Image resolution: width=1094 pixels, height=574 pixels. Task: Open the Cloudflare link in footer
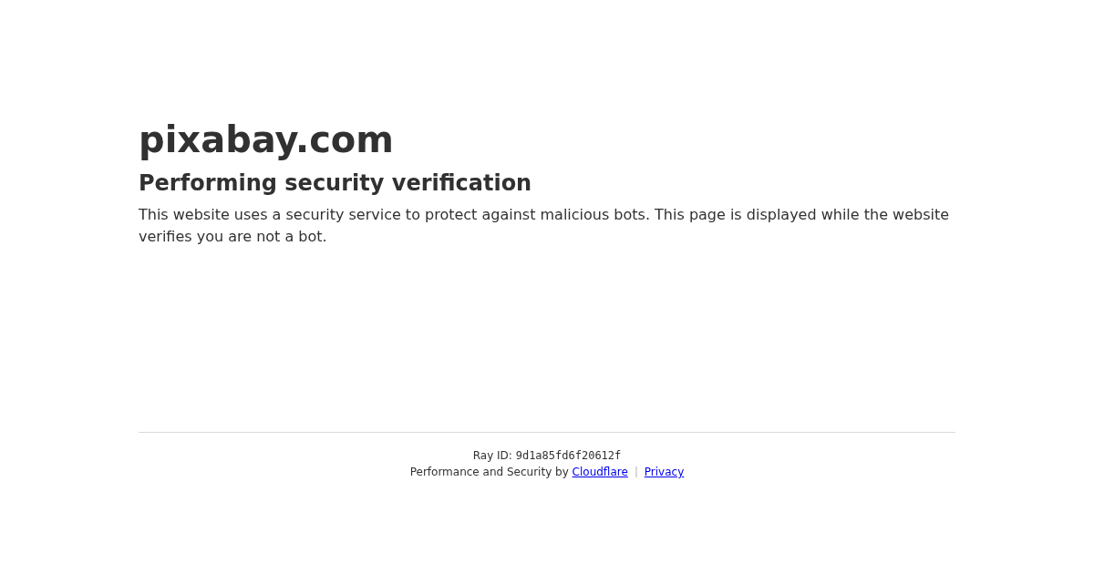coord(600,472)
